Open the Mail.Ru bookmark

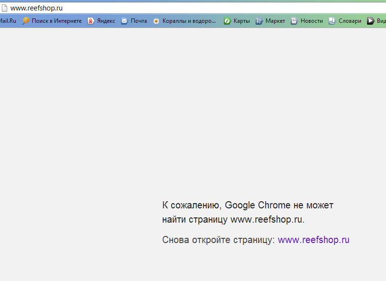(x=8, y=21)
